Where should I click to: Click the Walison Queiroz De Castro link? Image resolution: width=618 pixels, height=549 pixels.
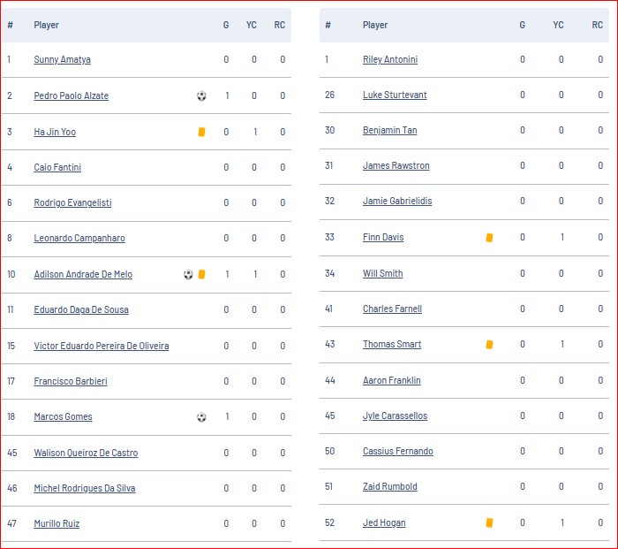pos(86,453)
